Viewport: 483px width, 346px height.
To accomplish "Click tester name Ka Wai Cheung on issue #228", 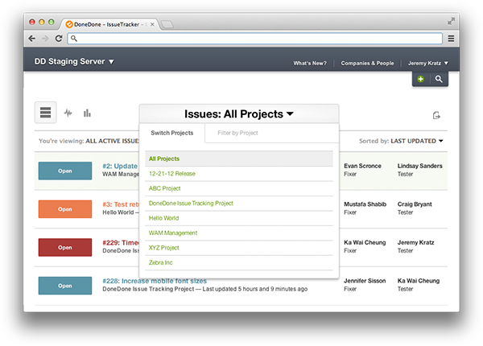I will pos(419,281).
